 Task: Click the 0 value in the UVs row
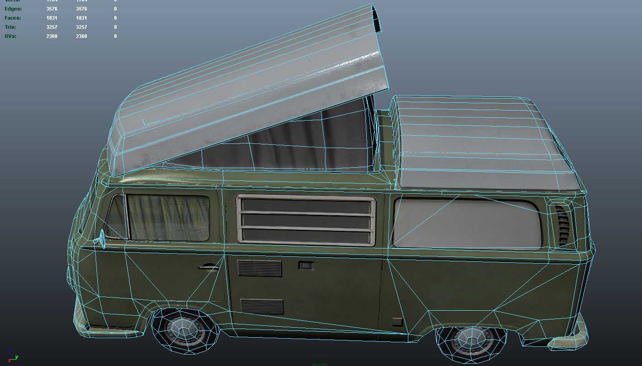coord(115,36)
